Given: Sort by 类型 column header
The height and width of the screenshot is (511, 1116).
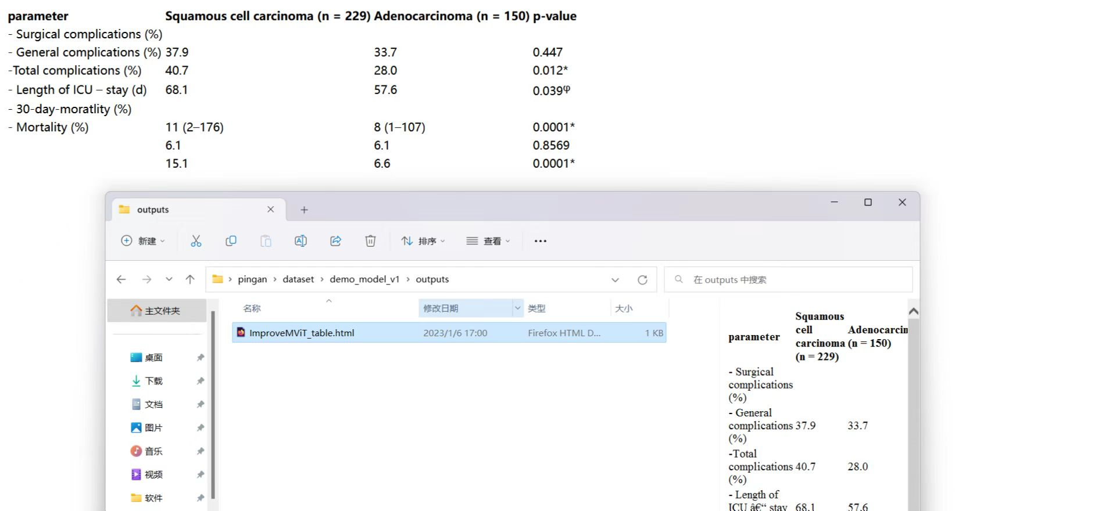Looking at the screenshot, I should point(536,308).
